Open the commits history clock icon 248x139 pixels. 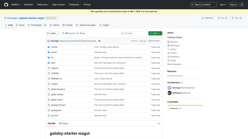pos(149,41)
